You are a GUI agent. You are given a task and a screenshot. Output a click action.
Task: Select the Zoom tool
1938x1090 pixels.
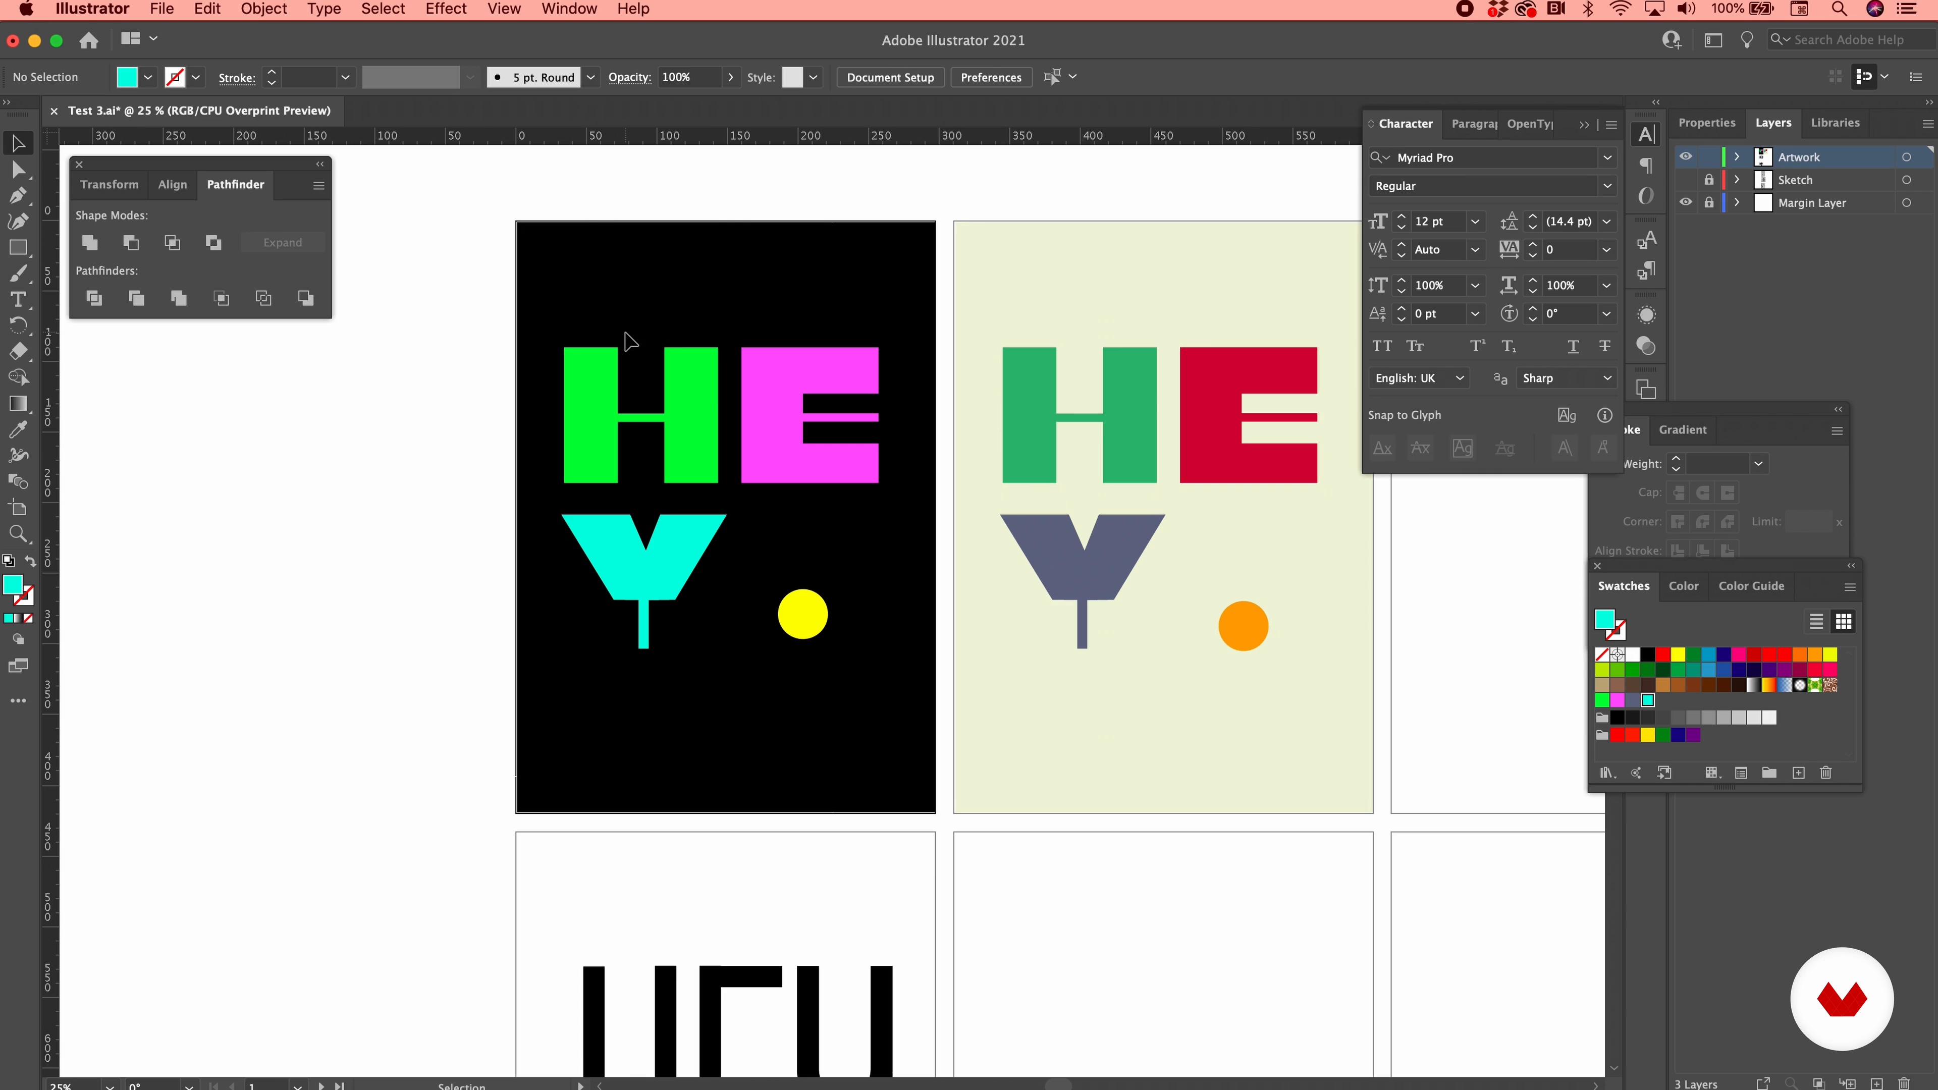[18, 534]
